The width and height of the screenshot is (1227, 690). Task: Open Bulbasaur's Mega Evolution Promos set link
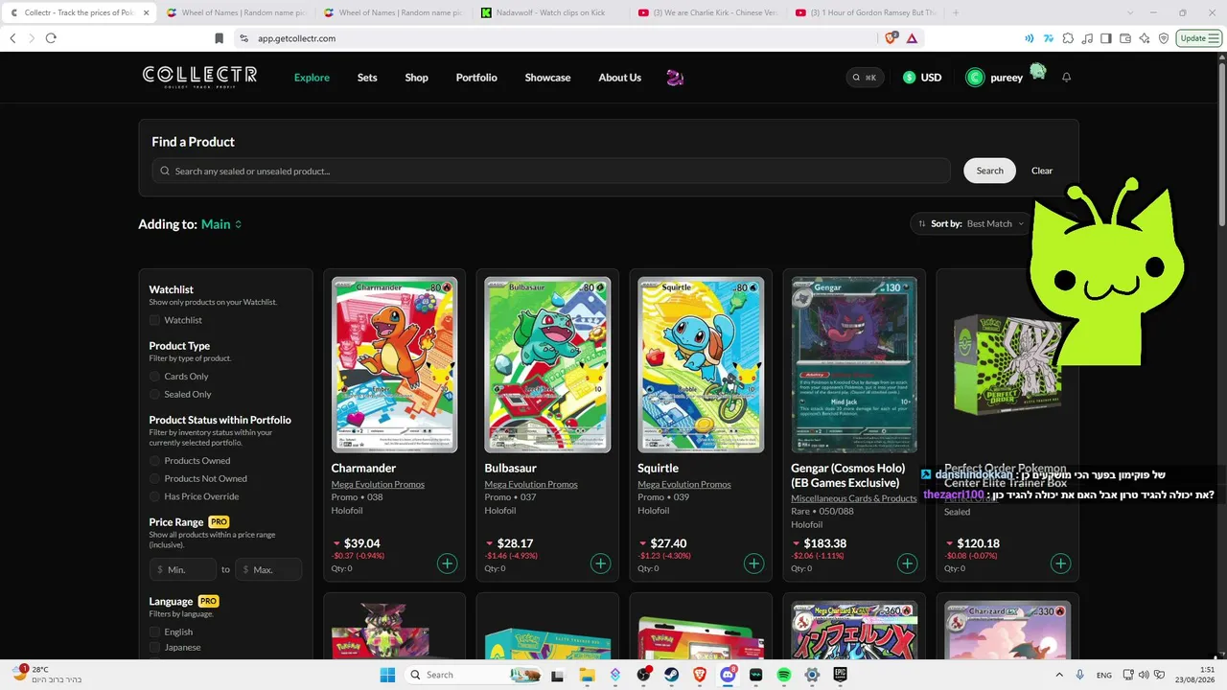pyautogui.click(x=531, y=484)
